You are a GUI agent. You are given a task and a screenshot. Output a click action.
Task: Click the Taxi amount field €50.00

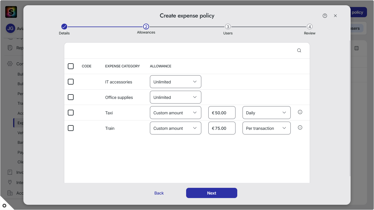222,113
